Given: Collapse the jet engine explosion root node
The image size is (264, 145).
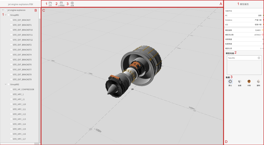Looking at the screenshot, I should pyautogui.click(x=3, y=10).
